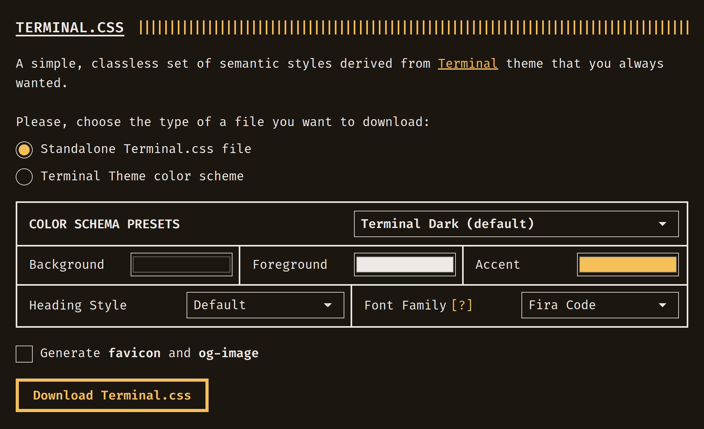Click "Fira Code" in the font selector

tap(562, 305)
